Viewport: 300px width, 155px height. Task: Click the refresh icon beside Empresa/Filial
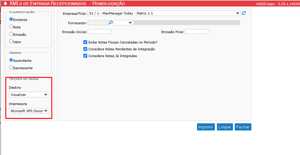[x=244, y=13]
